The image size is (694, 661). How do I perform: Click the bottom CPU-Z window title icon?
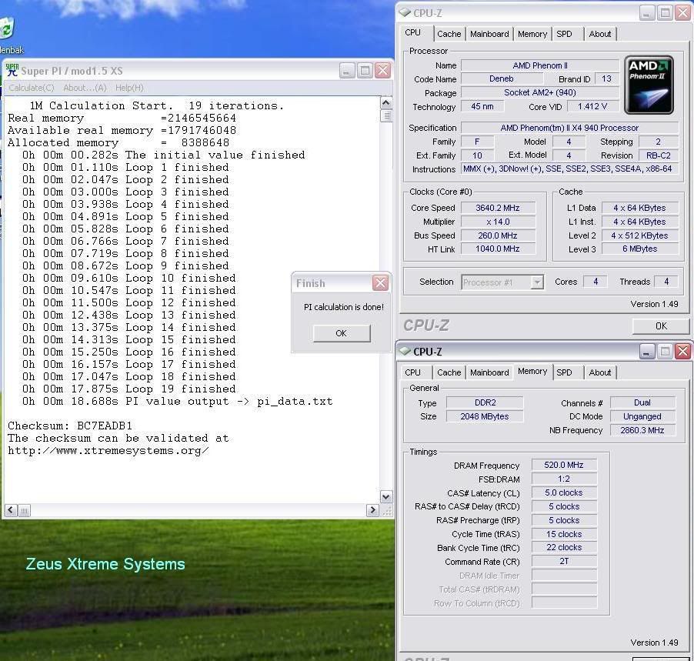(x=405, y=351)
